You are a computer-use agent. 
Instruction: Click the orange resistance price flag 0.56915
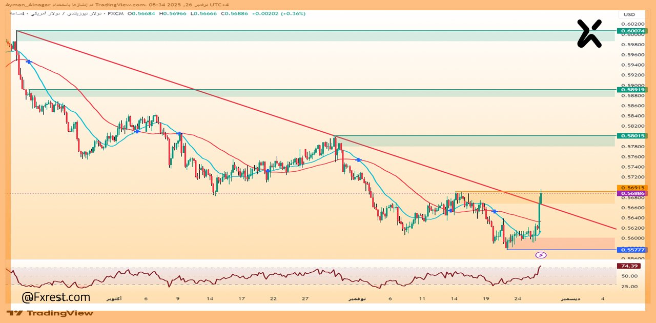click(x=631, y=189)
